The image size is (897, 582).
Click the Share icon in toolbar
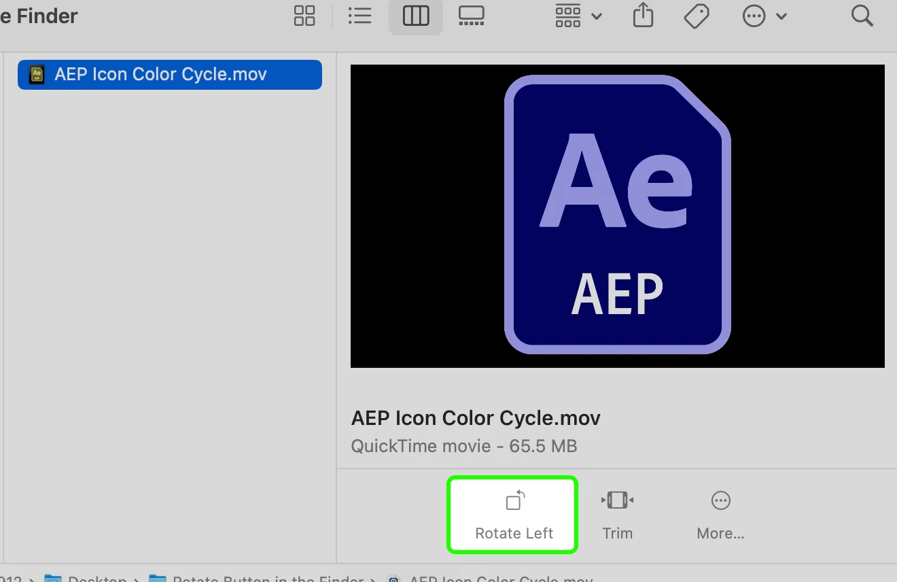pyautogui.click(x=643, y=15)
